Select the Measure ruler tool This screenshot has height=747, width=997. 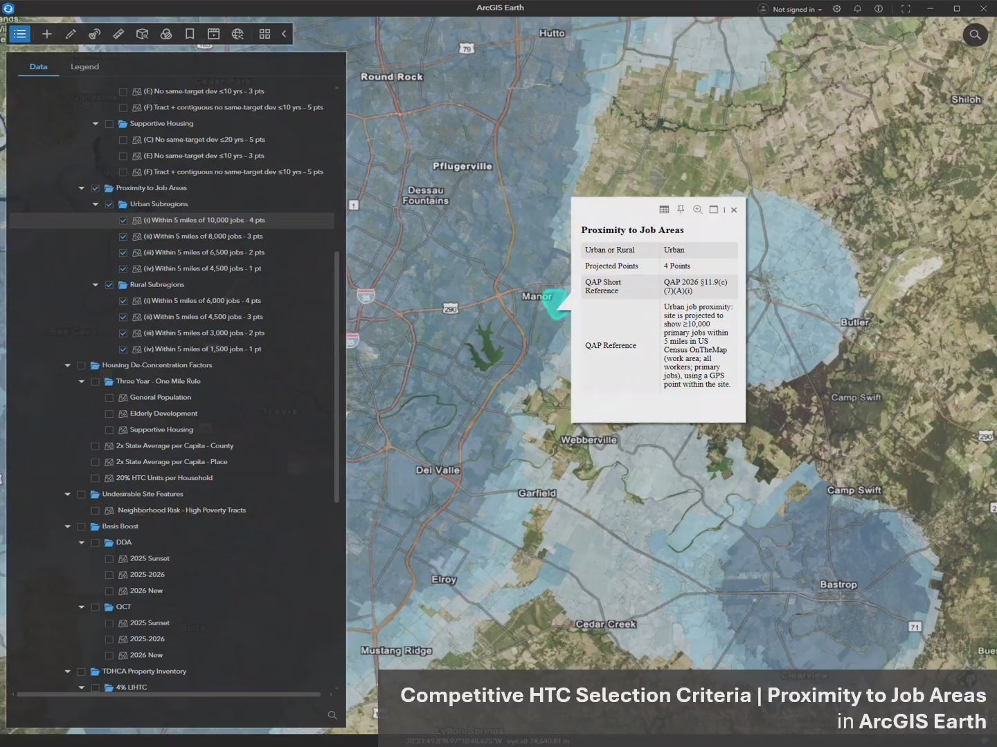coord(118,34)
